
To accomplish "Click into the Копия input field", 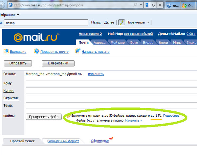I will pos(111,91).
